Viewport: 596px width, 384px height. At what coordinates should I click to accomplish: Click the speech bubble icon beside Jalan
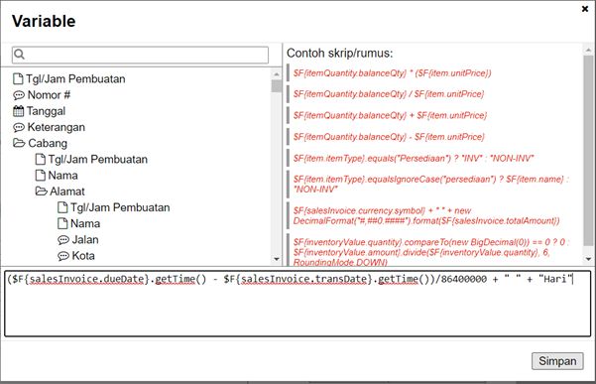click(x=63, y=240)
